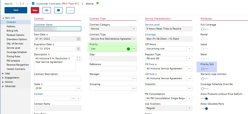The image size is (248, 114).
Task: Open the Expiration Date calendar picker
Action: 78,49
